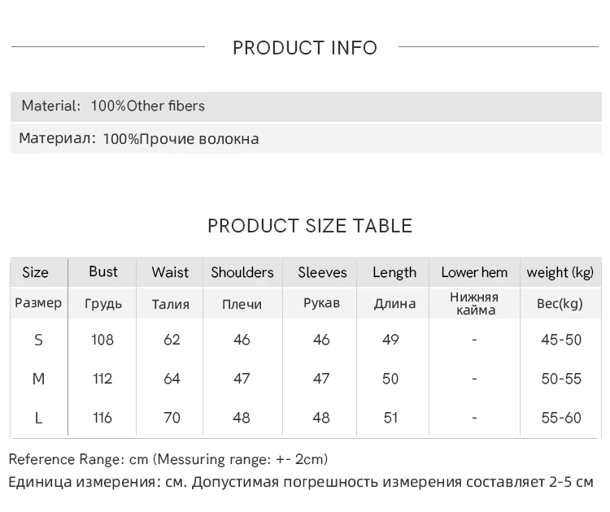The image size is (610, 512).
Task: Click weight range 50-55 cell
Action: pyautogui.click(x=561, y=379)
